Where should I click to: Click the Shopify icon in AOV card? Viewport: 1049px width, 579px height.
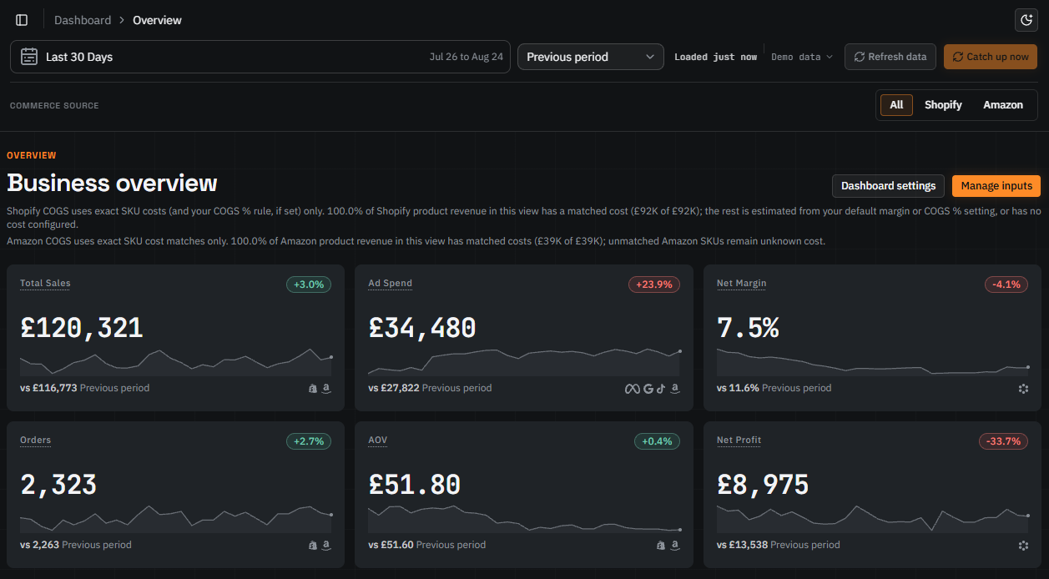661,545
